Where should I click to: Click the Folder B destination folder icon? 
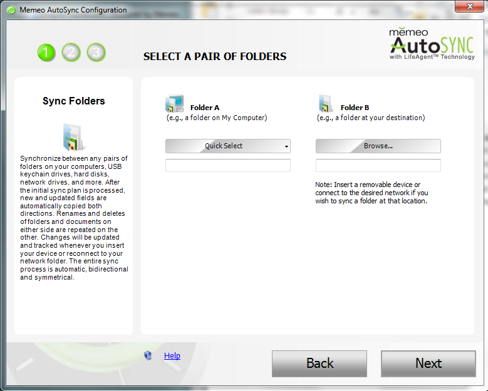(326, 103)
